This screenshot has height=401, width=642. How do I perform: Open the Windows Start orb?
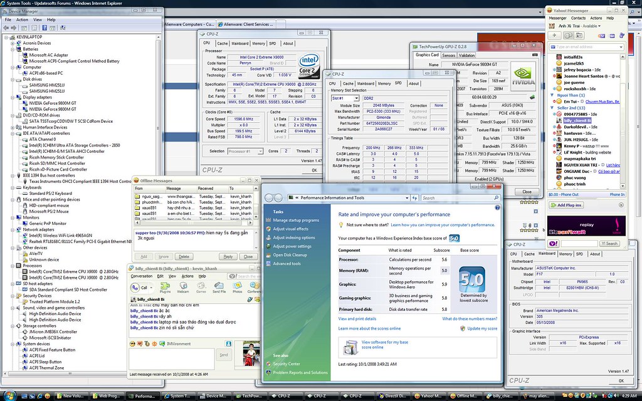click(9, 395)
